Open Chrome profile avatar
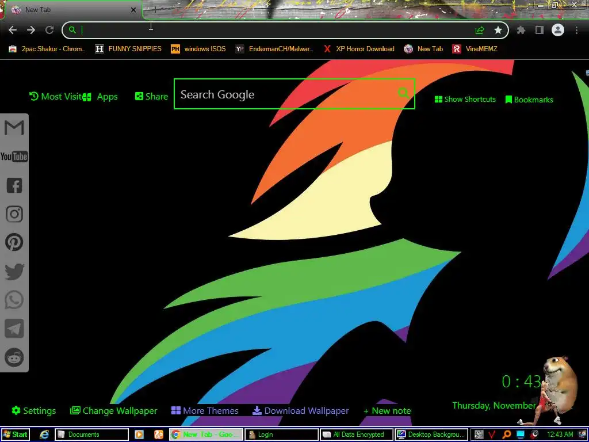 click(558, 30)
